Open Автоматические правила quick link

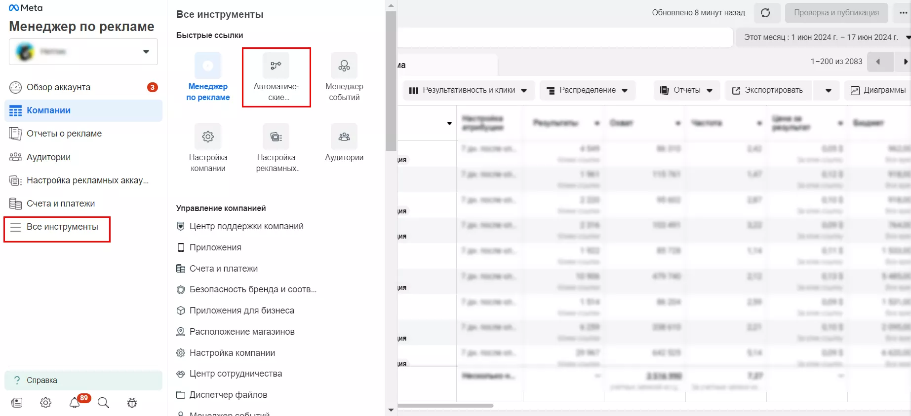click(x=276, y=77)
